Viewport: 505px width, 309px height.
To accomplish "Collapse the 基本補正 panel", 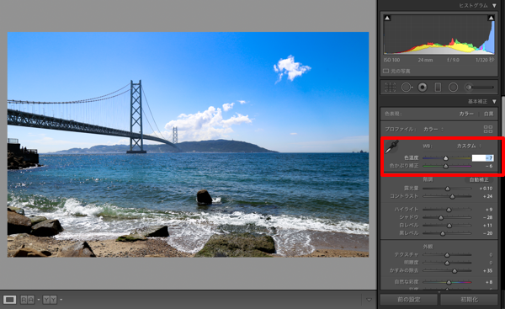I will 494,102.
